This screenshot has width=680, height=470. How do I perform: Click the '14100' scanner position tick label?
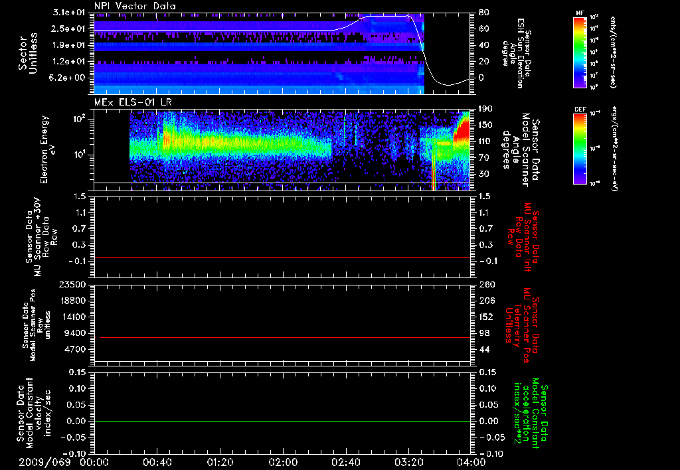[72, 317]
